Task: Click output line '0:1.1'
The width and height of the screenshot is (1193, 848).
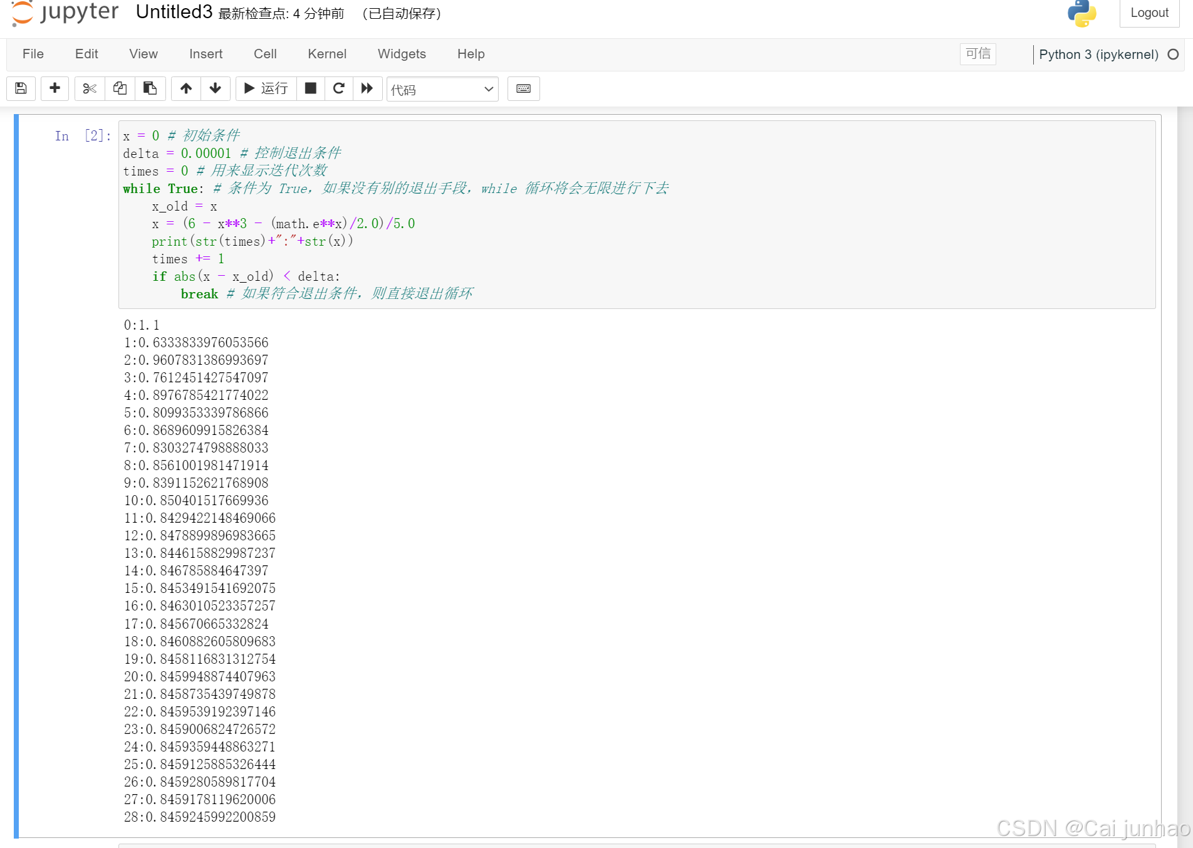Action: [x=142, y=325]
